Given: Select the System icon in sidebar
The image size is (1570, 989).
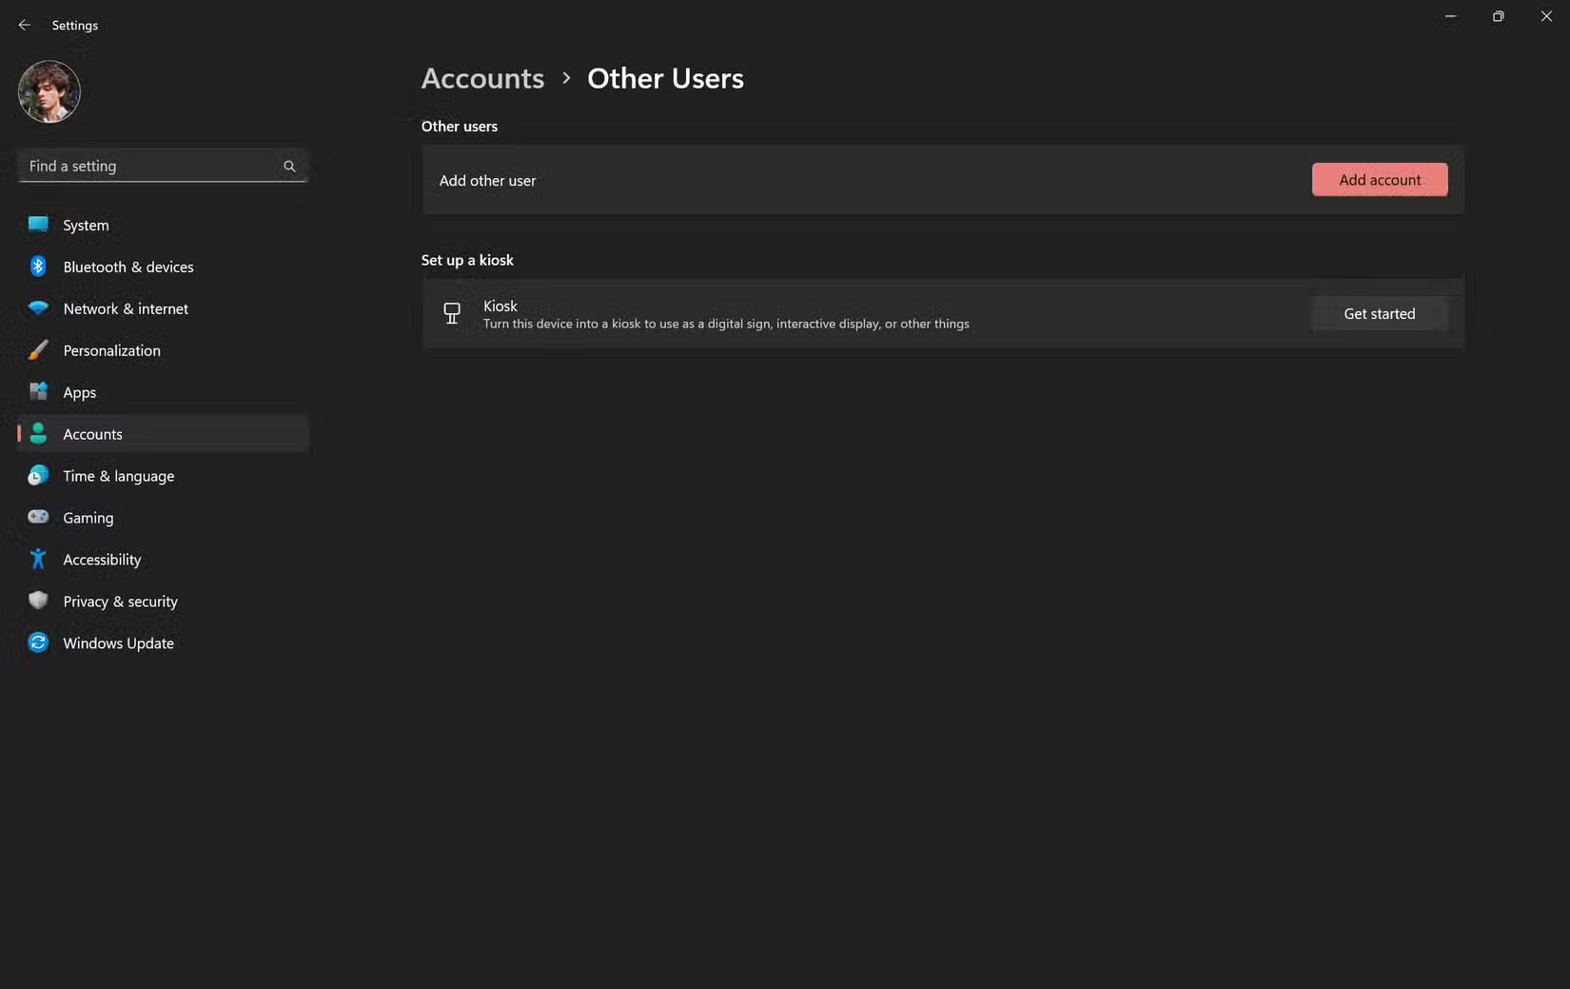Looking at the screenshot, I should coord(37,225).
